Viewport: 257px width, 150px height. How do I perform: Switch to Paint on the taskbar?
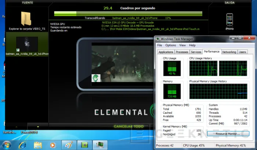(x=69, y=145)
